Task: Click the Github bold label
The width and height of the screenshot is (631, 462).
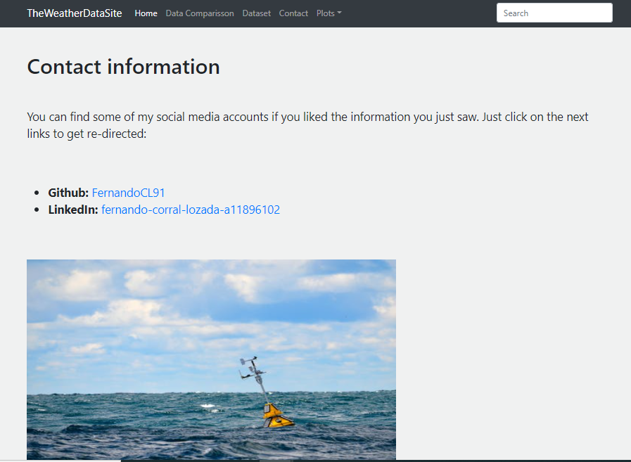Action: click(68, 192)
